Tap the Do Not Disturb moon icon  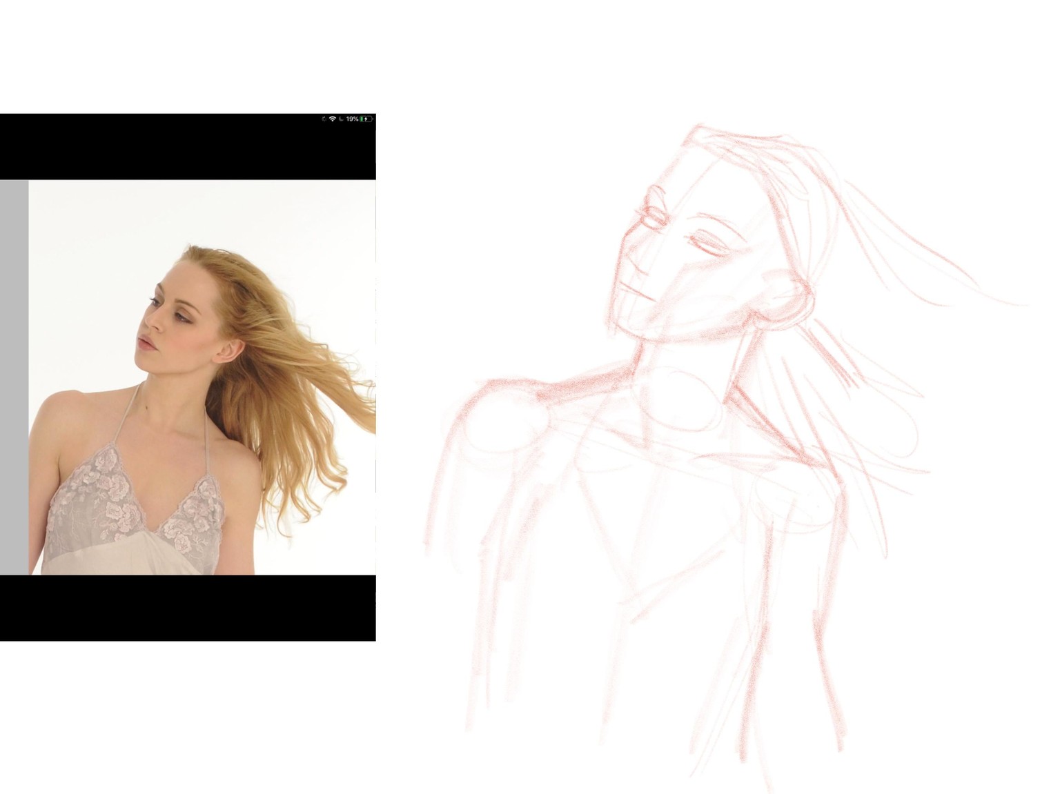[x=341, y=119]
